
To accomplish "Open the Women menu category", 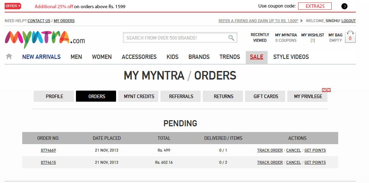I will point(102,57).
